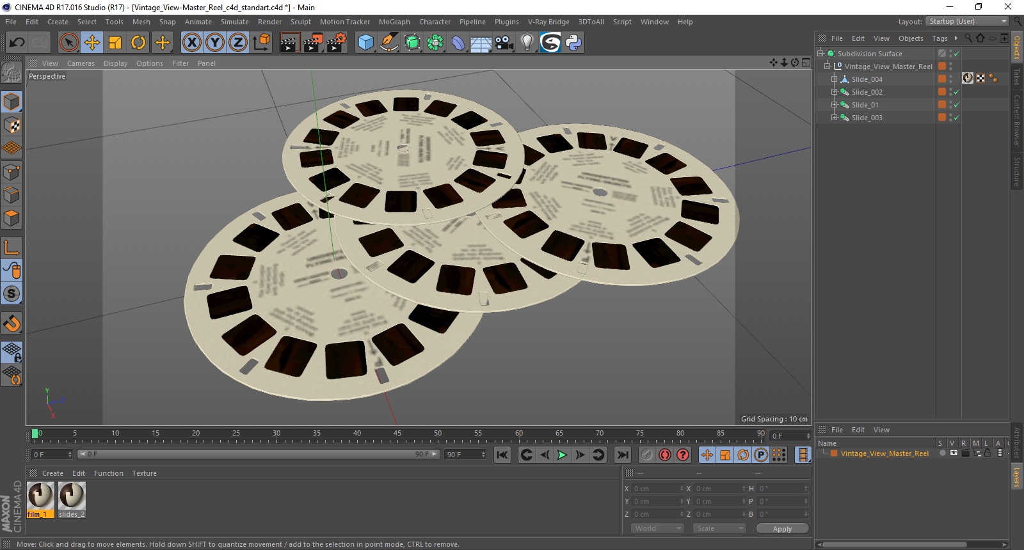Expand the Slide_01 object
The image size is (1024, 550).
[x=834, y=105]
